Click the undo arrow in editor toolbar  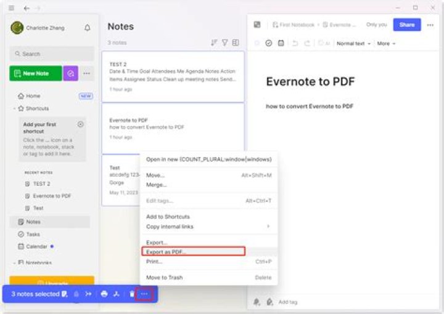(x=295, y=43)
